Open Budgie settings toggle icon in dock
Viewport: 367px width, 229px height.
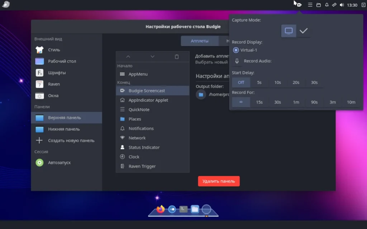[x=172, y=209]
